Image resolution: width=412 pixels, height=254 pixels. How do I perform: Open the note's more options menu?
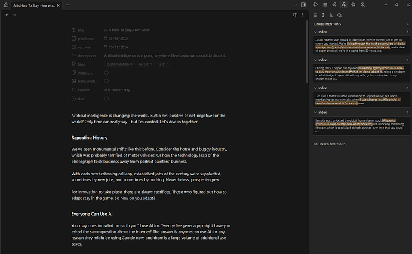click(x=302, y=15)
